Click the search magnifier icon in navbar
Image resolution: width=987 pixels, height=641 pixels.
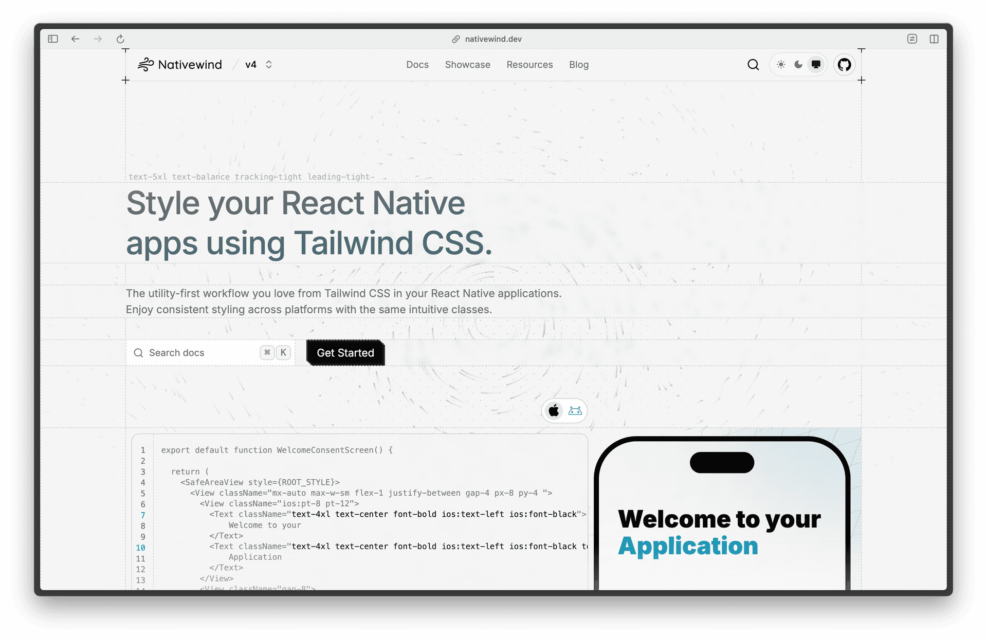point(753,65)
